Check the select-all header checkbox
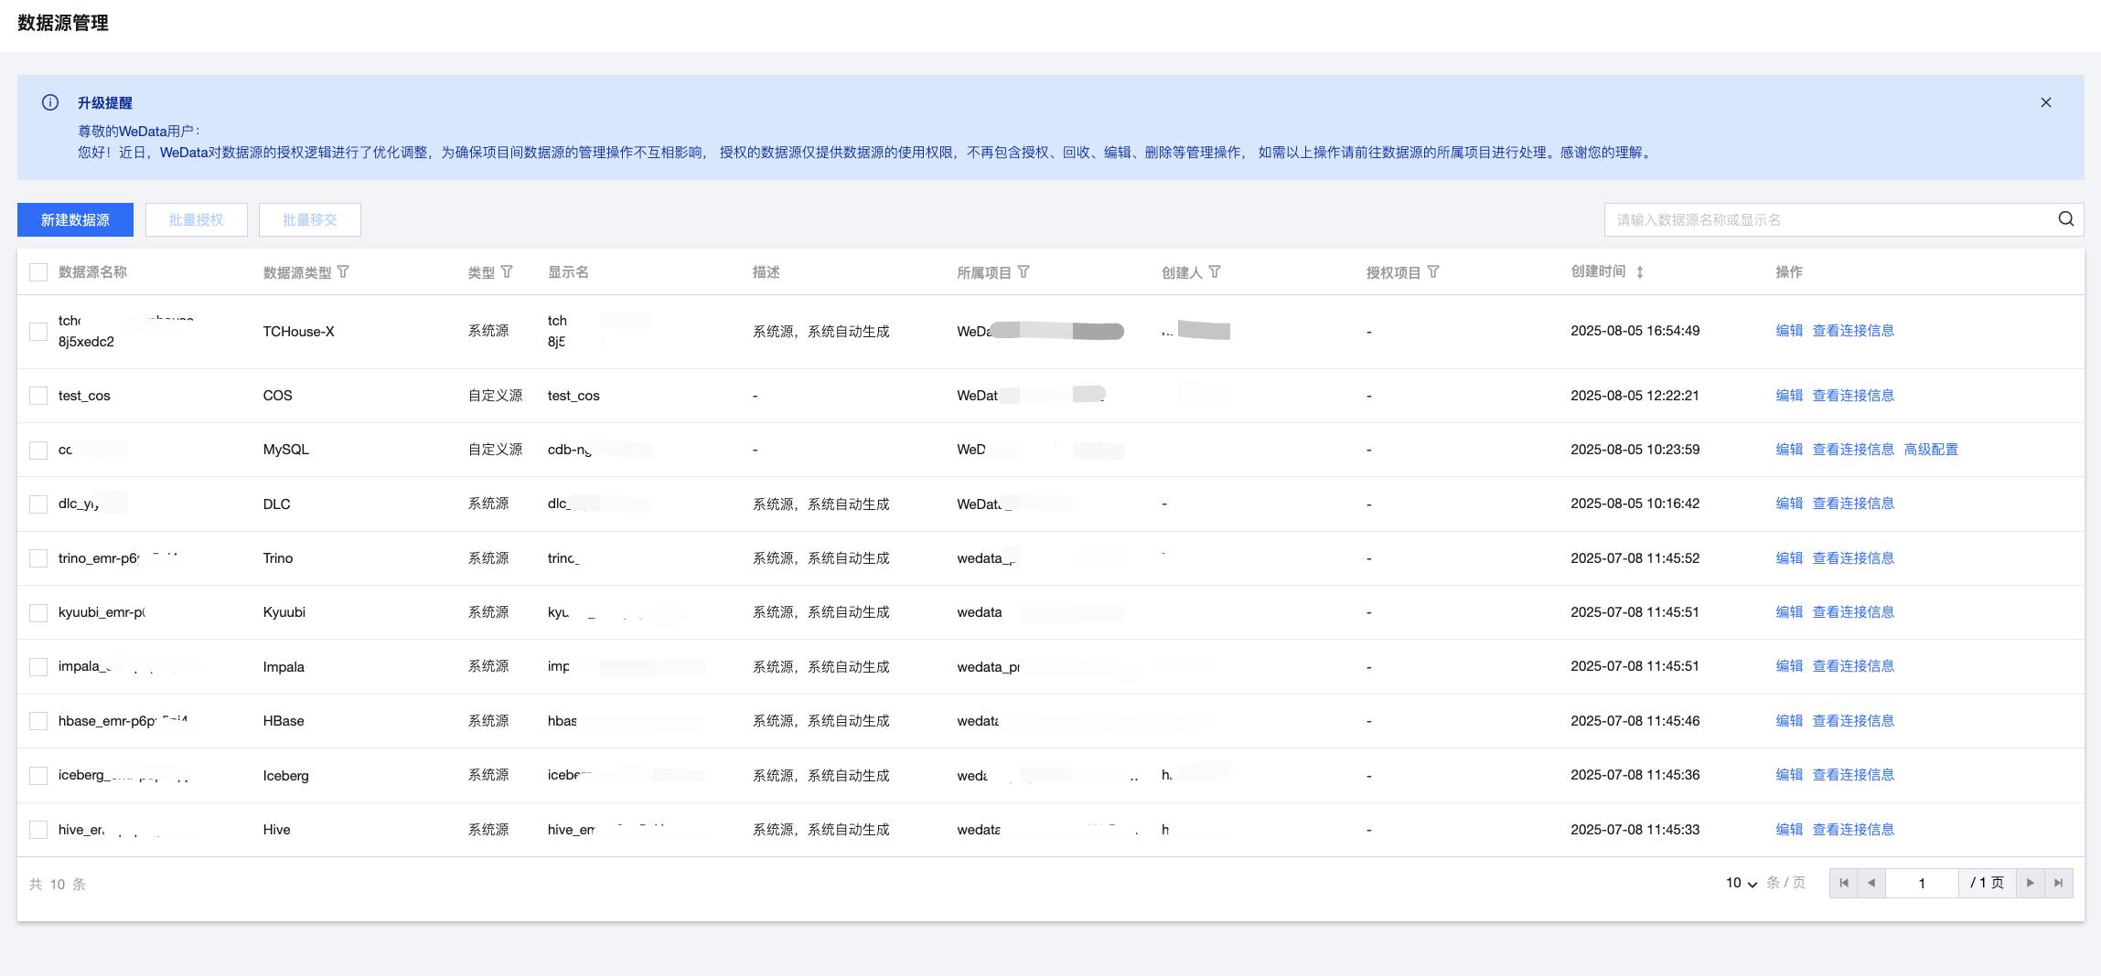The width and height of the screenshot is (2101, 976). tap(38, 272)
